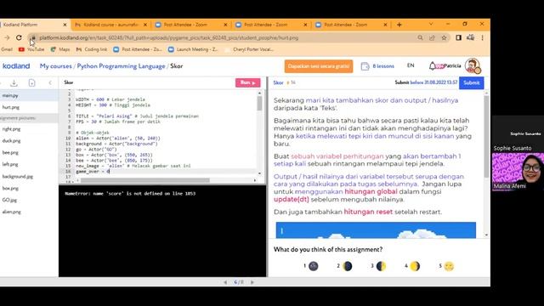544x306 pixels.
Task: Click editor scroll-right arrow
Action: pos(255,180)
